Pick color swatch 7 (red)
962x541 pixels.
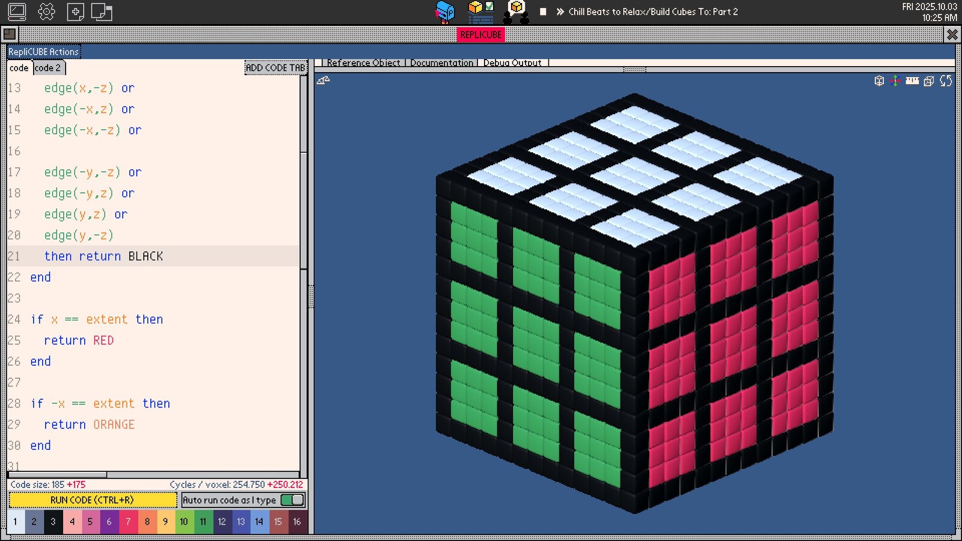coord(128,522)
